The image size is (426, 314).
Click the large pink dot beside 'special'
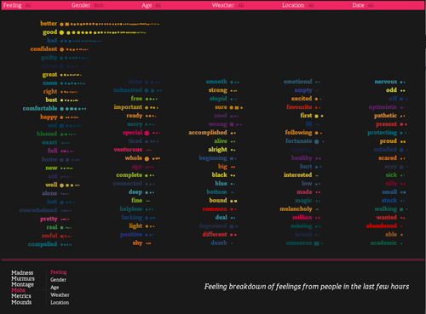coord(147,133)
